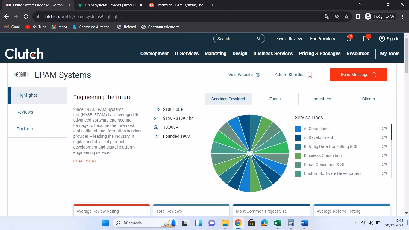The height and width of the screenshot is (230, 409).
Task: Select Portfolio in the sidebar
Action: 37,129
